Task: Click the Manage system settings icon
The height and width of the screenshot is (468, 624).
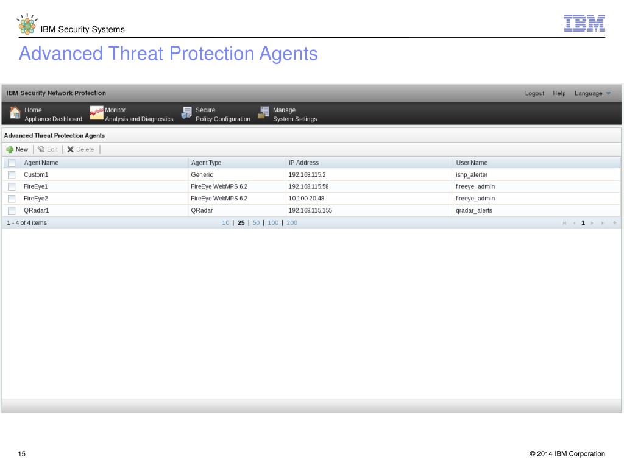Action: [263, 113]
